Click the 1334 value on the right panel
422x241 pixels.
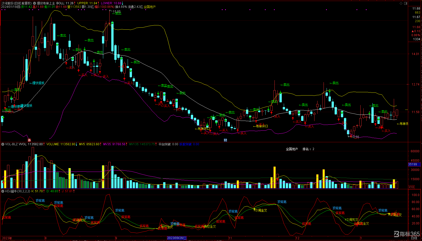click(416, 39)
